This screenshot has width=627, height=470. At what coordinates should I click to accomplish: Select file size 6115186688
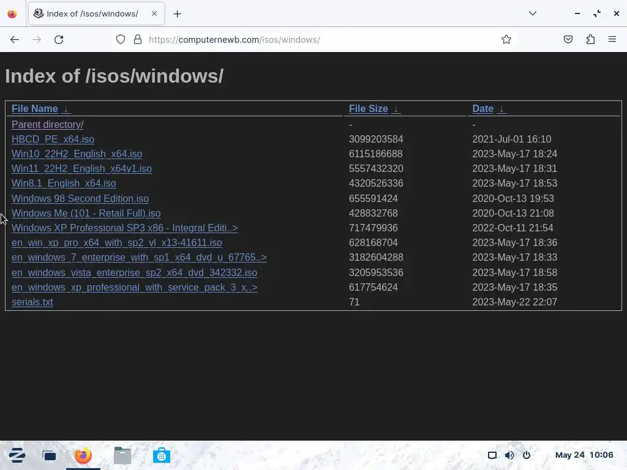point(375,154)
